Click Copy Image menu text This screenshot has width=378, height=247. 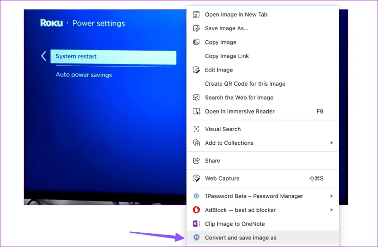221,42
